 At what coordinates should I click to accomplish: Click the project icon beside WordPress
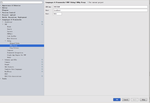click(42, 71)
